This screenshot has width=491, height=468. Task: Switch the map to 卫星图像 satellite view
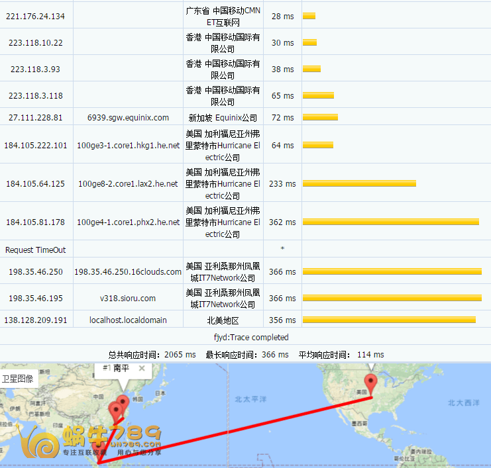(x=17, y=379)
